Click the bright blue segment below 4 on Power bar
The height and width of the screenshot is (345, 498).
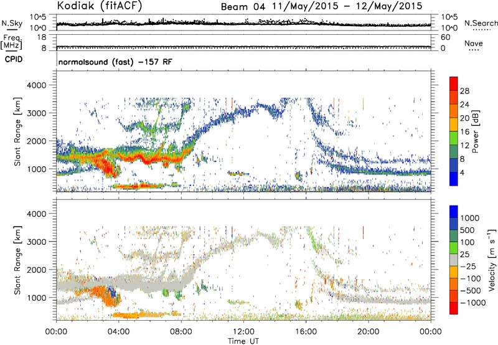pyautogui.click(x=454, y=179)
